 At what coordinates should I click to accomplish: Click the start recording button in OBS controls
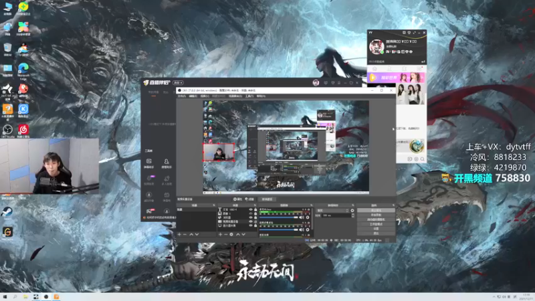tap(377, 215)
